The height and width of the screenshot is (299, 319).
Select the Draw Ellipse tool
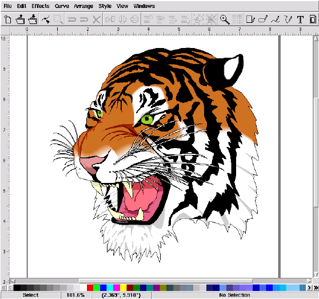(262, 19)
